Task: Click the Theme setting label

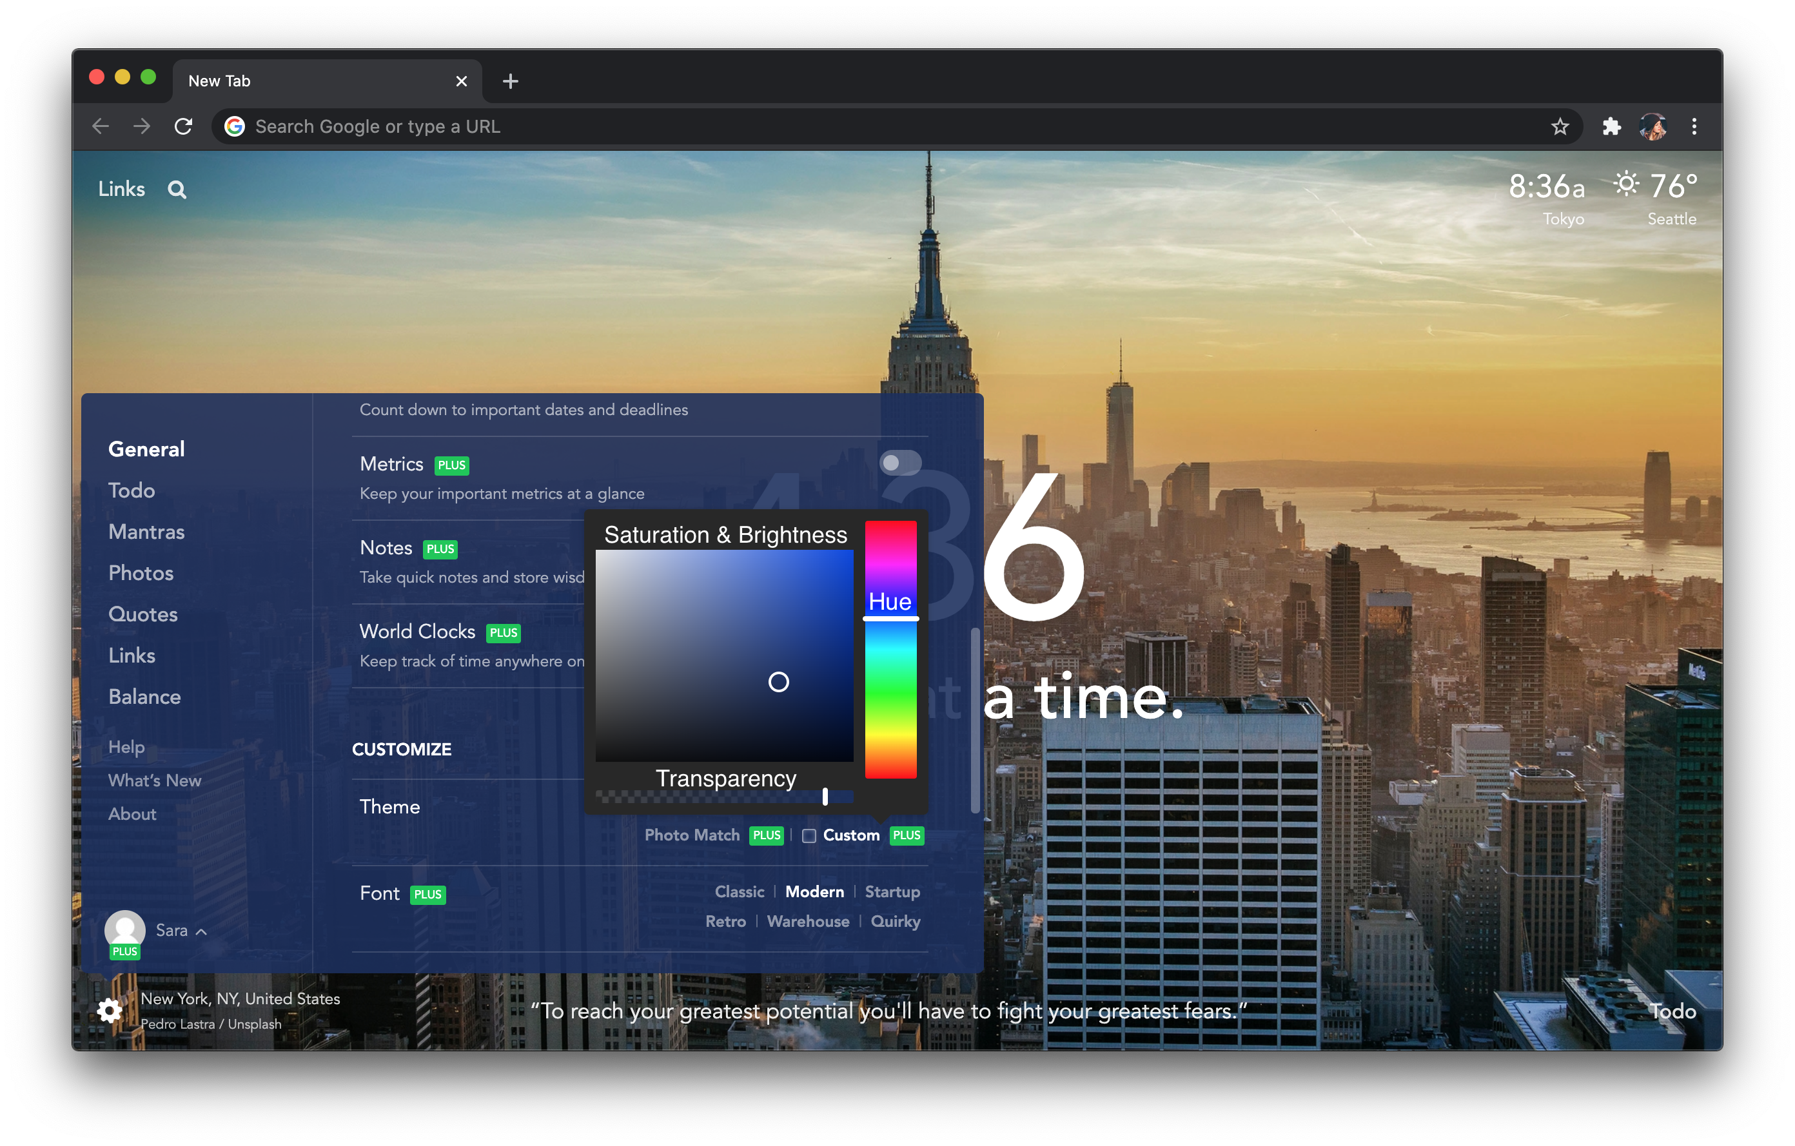Action: [389, 806]
